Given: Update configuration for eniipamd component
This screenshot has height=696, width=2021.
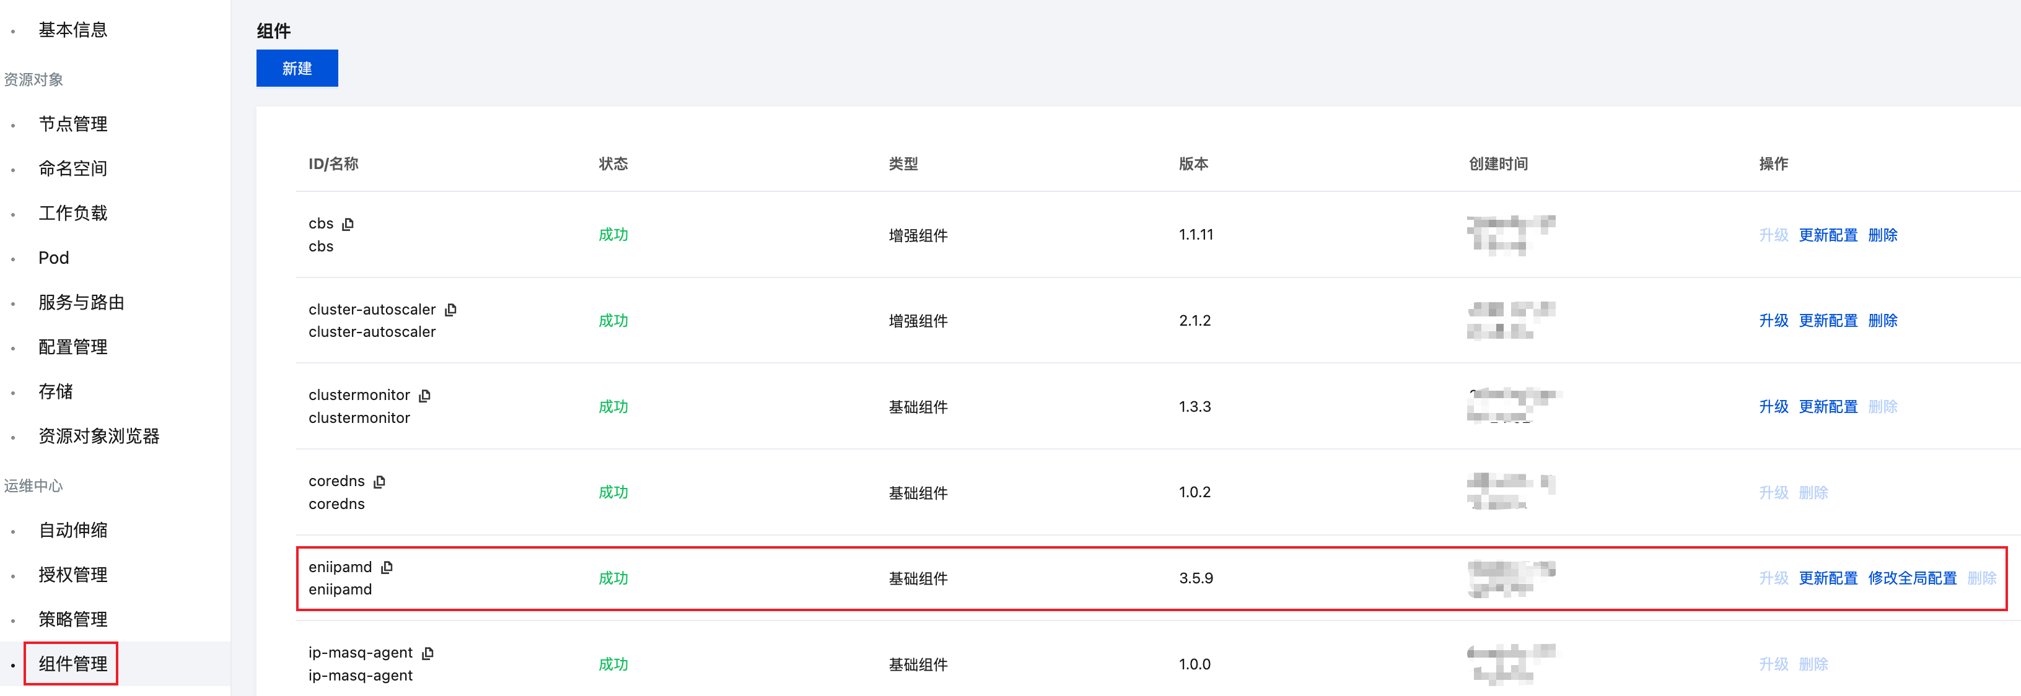Looking at the screenshot, I should (x=1827, y=578).
